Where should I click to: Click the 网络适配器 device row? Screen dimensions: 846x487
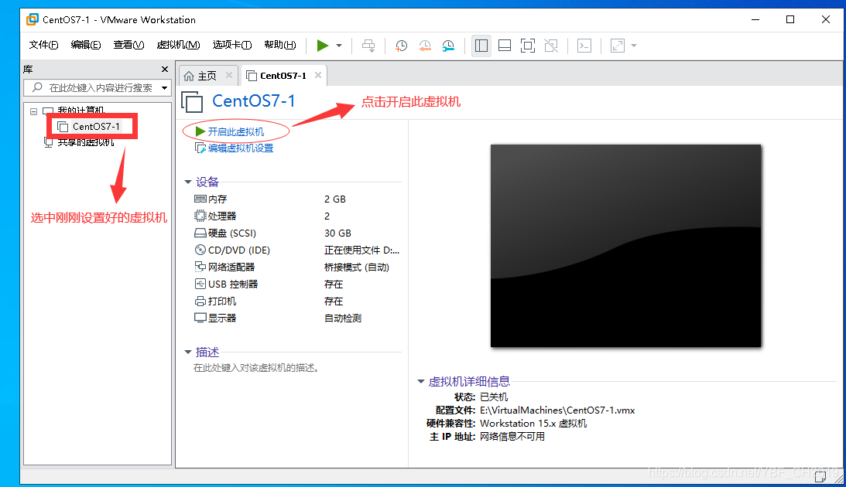point(296,267)
